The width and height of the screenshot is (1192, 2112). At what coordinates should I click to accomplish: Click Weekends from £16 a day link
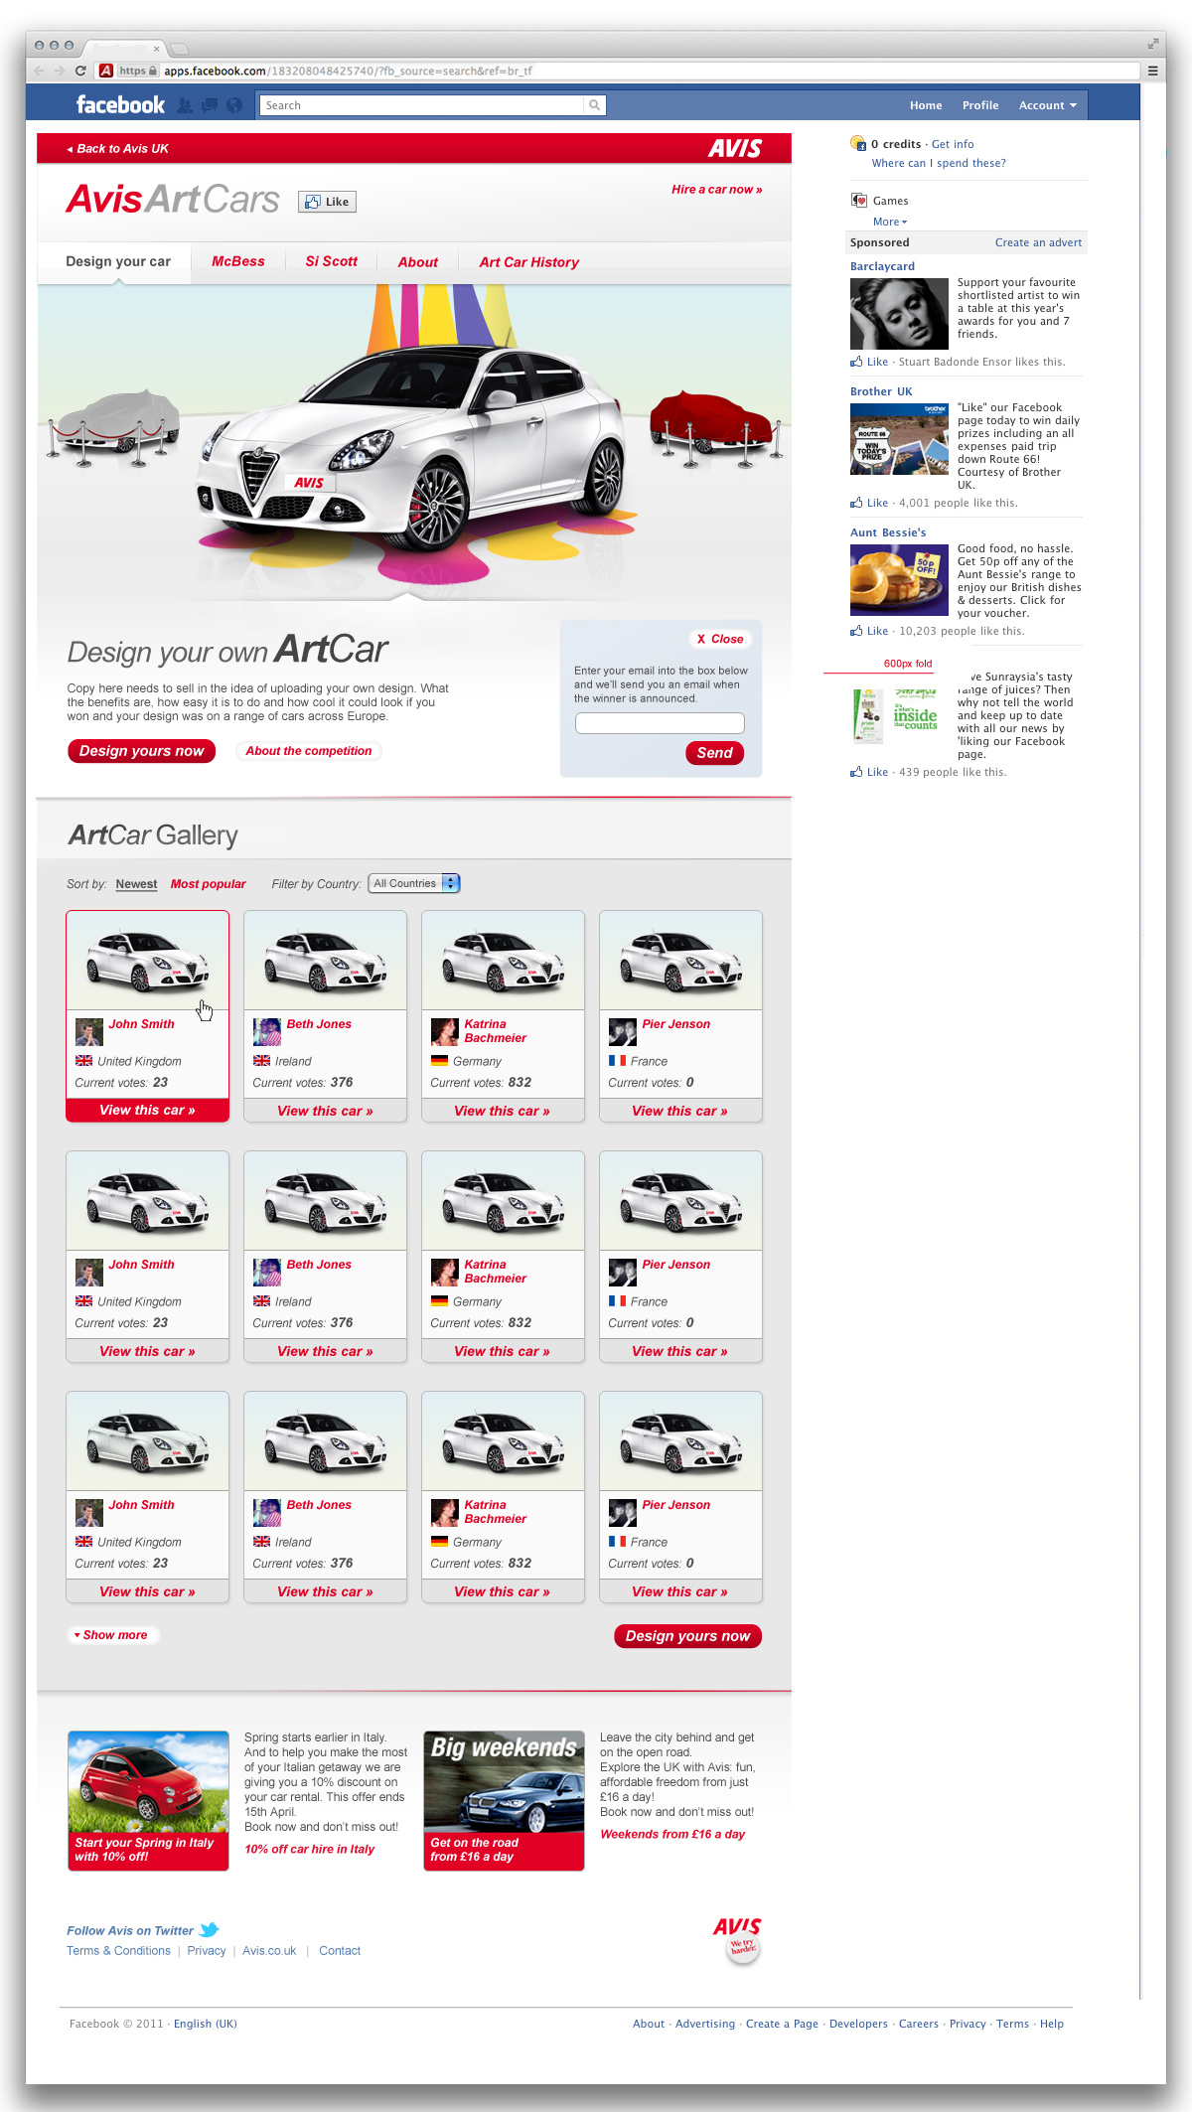pos(672,1835)
